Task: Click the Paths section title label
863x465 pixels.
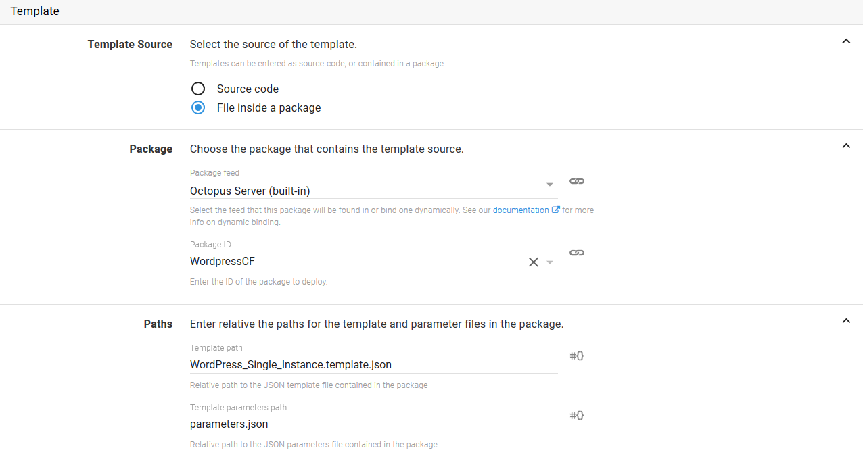Action: (158, 324)
